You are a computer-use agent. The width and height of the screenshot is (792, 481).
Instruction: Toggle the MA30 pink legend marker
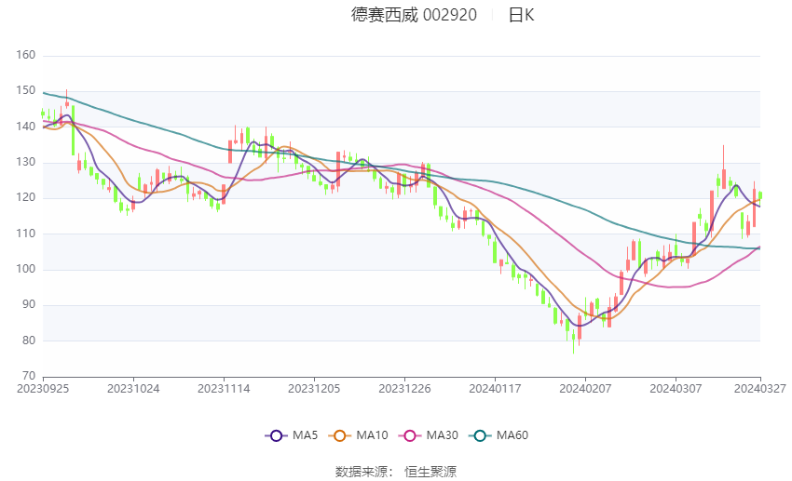[x=410, y=435]
